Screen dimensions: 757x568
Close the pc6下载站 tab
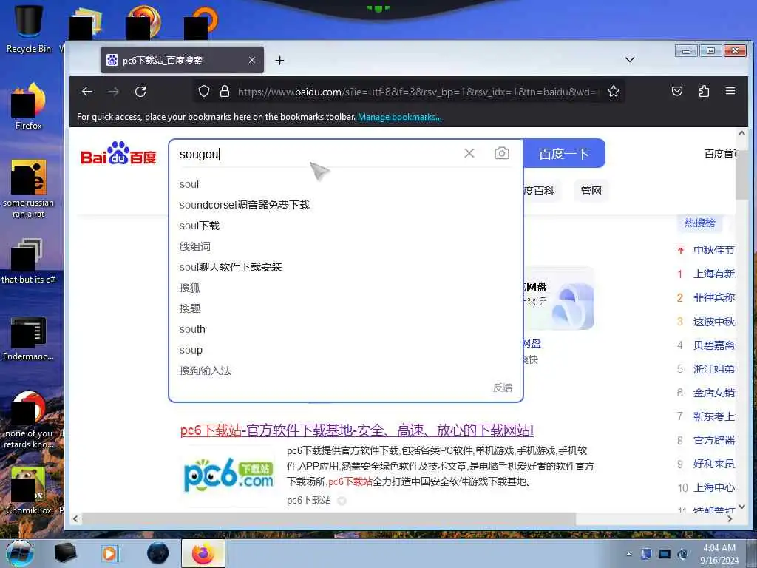(x=252, y=60)
